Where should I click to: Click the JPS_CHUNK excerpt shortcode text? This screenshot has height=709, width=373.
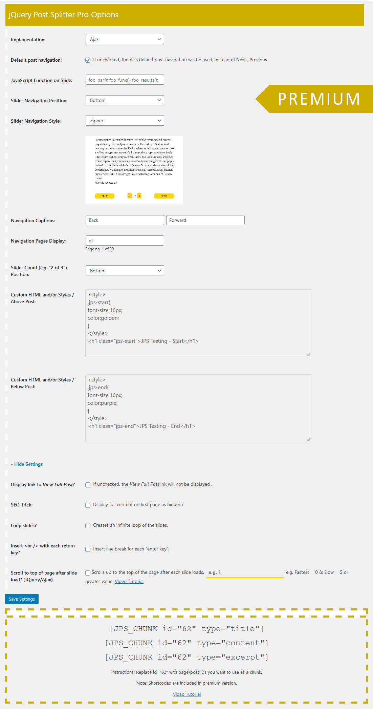tap(186, 657)
